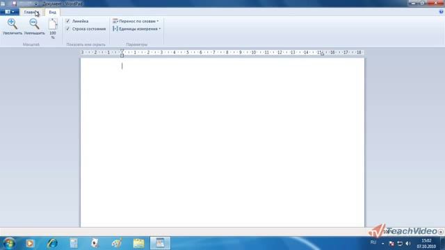445x250 pixels.
Task: Click the active WordPad taskbar button
Action: [x=160, y=243]
